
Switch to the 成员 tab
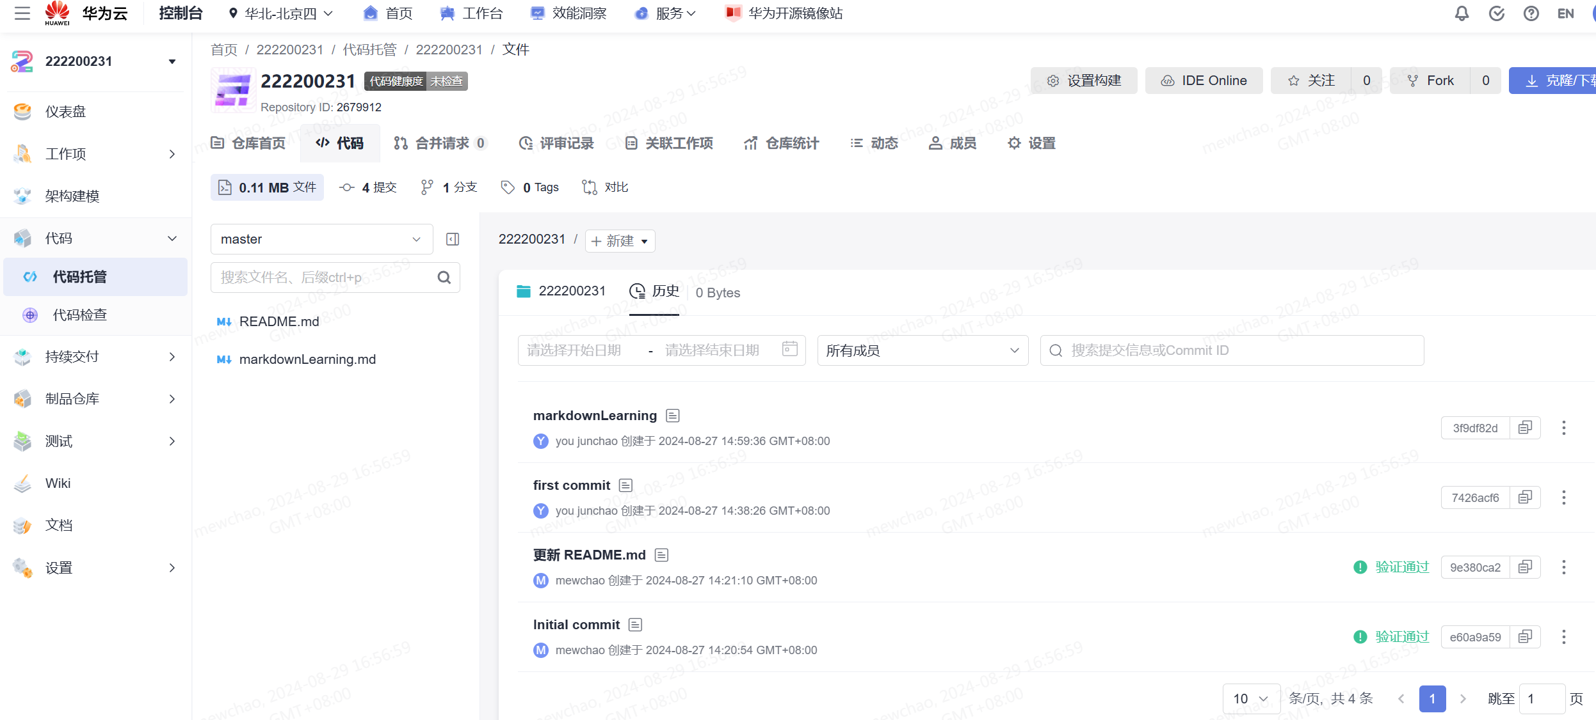coord(953,143)
